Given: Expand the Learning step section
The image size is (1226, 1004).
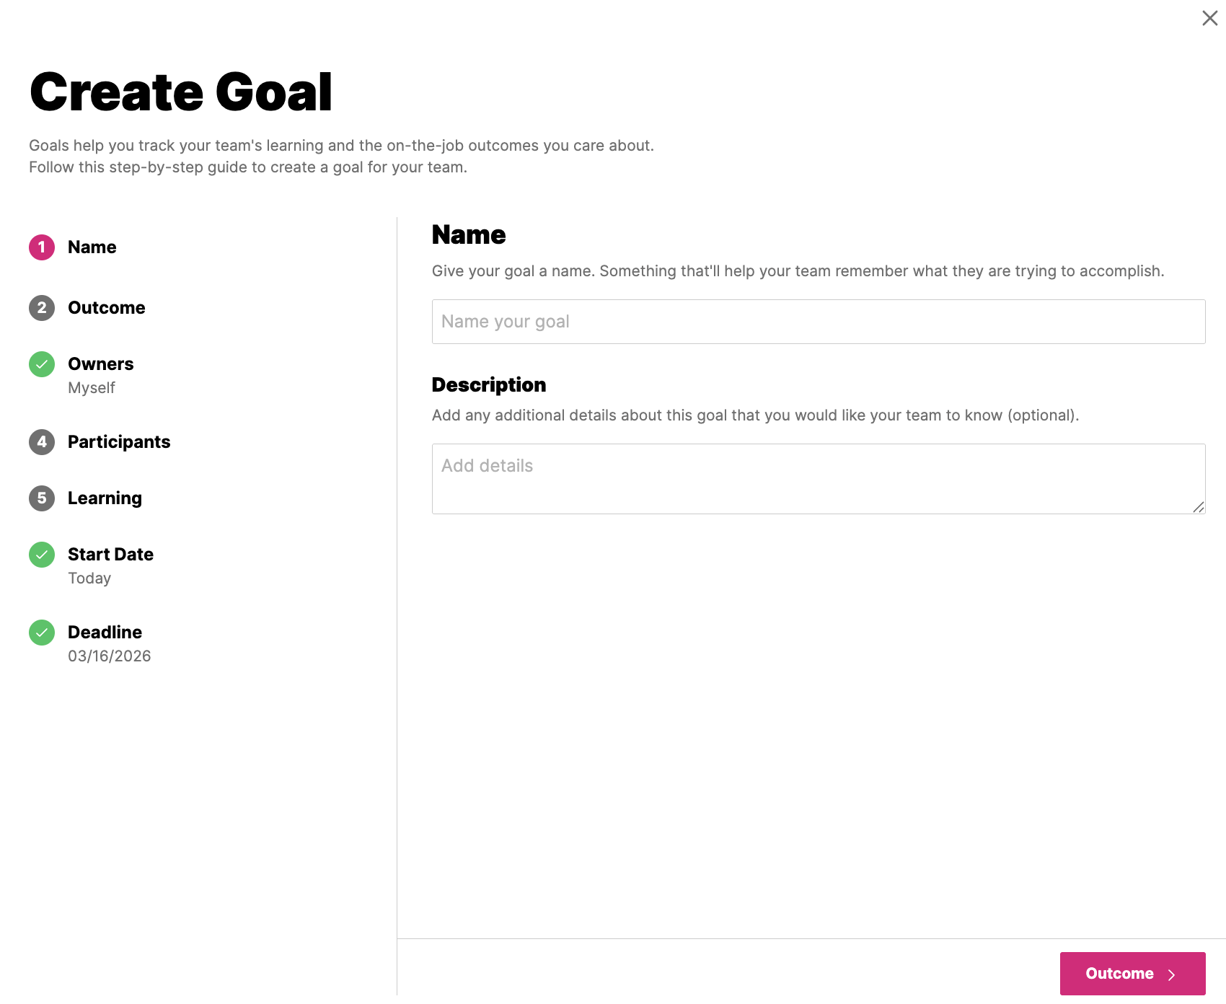Looking at the screenshot, I should point(105,498).
